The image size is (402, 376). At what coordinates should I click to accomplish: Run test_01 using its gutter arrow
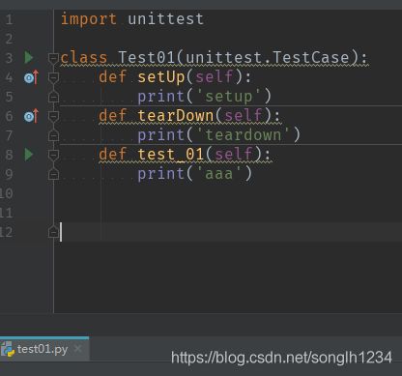pyautogui.click(x=29, y=155)
